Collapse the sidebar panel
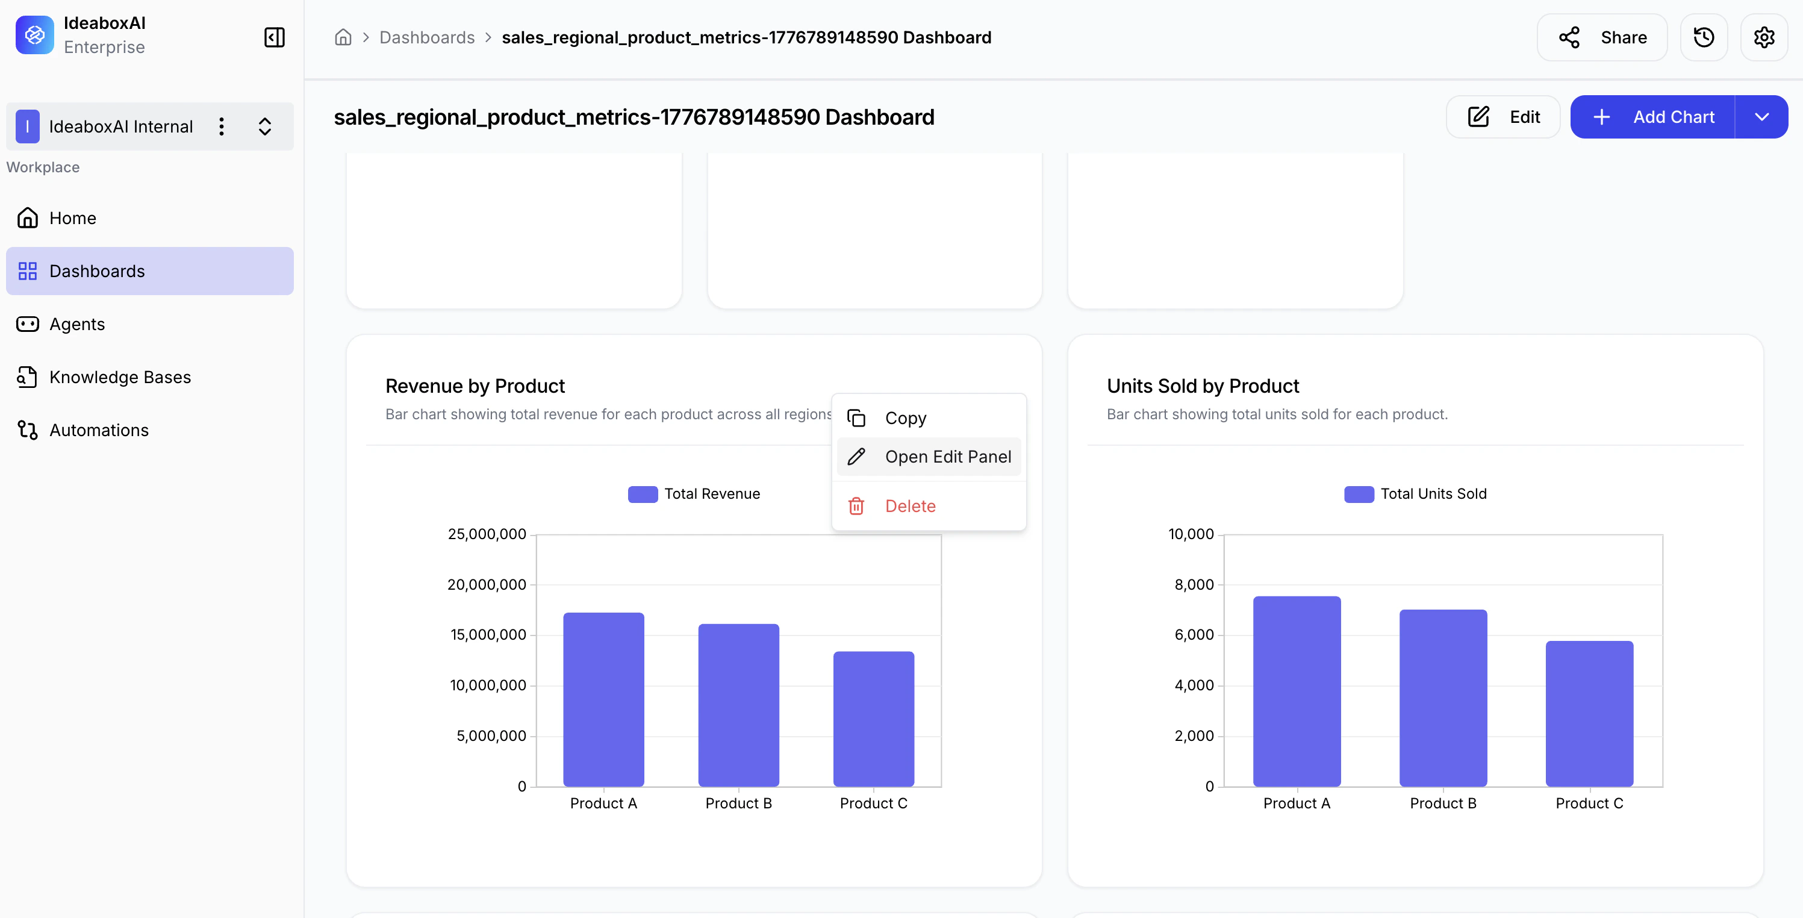Viewport: 1803px width, 918px height. coord(275,37)
